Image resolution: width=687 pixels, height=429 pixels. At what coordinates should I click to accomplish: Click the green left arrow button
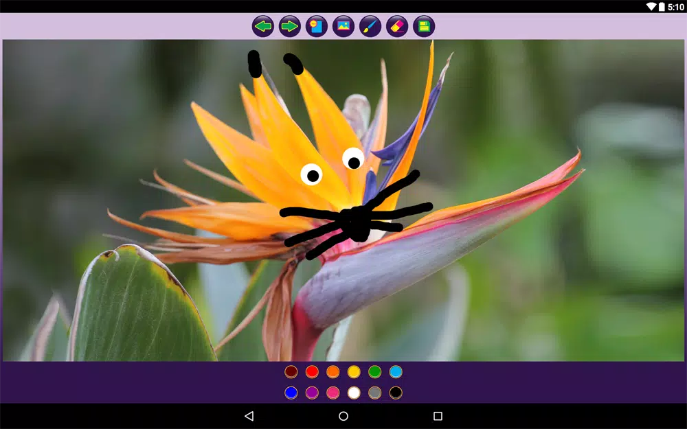[263, 26]
